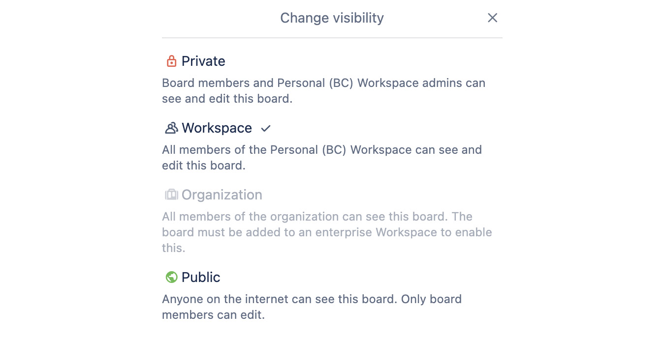Click "Only board members can edit" sentence
Viewport: 665px width, 337px height.
312,307
